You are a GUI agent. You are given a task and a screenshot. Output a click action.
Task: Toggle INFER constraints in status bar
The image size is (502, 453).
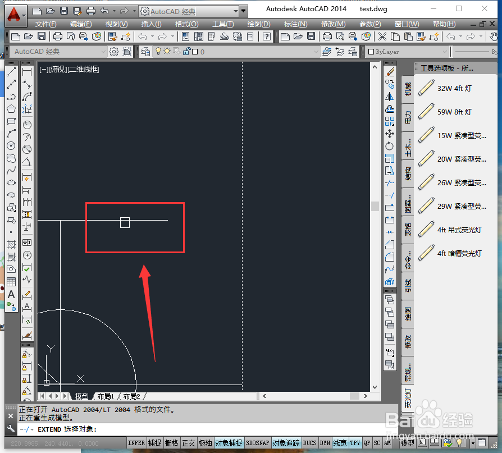tap(136, 443)
